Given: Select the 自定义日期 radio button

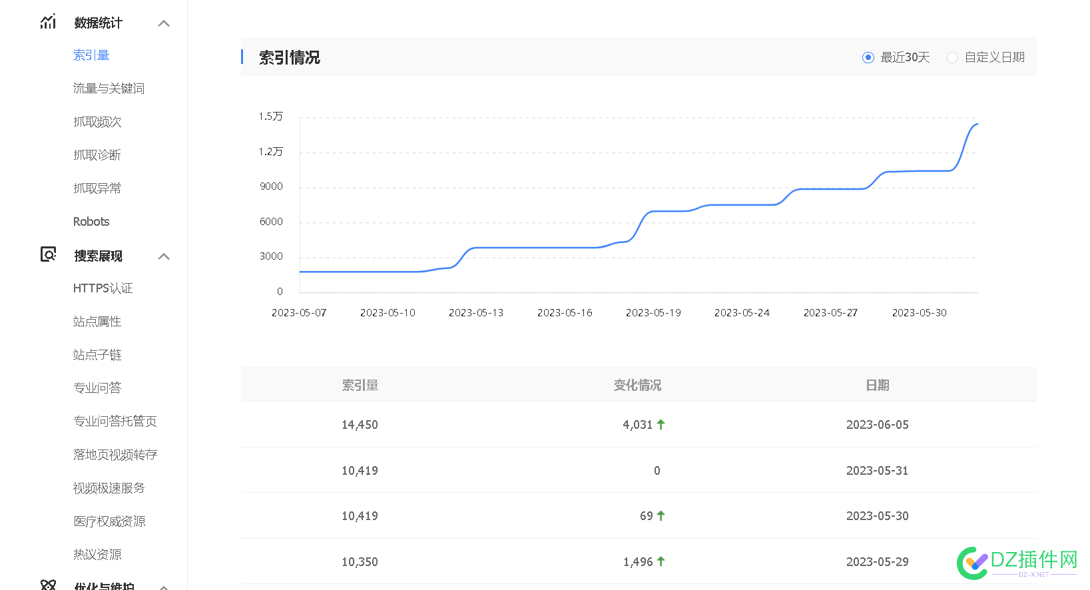Looking at the screenshot, I should 952,57.
